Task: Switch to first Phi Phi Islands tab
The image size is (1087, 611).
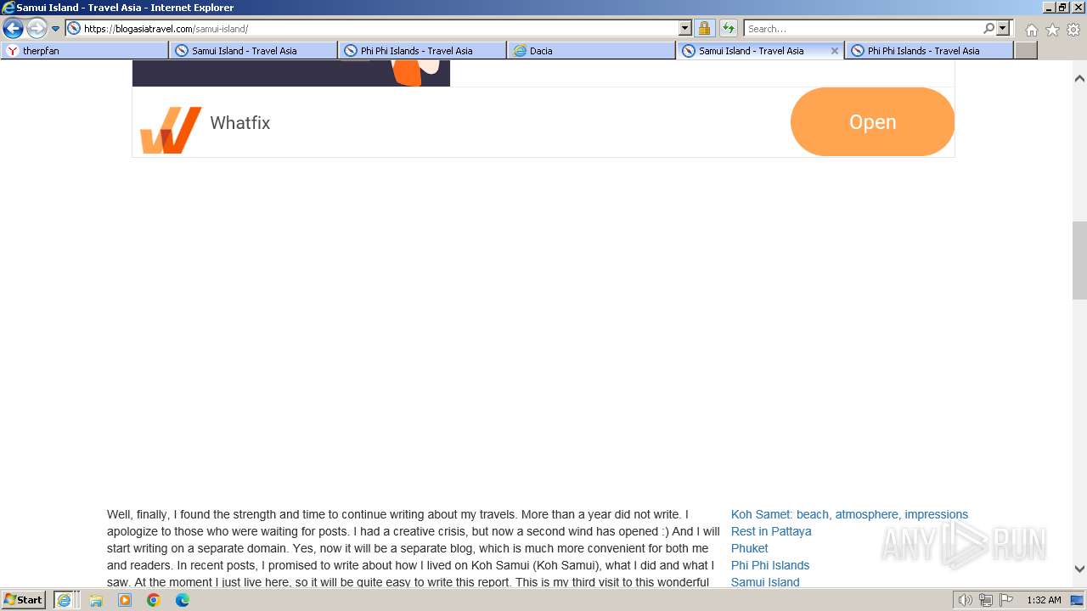Action: (x=422, y=51)
